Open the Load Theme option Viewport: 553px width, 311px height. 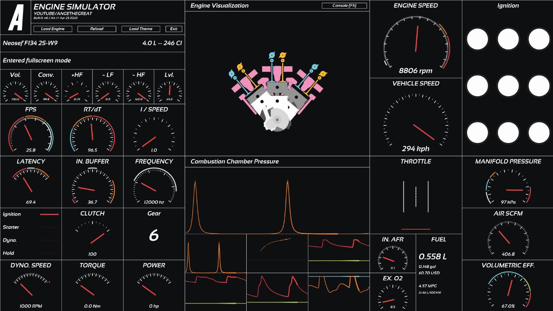point(141,29)
